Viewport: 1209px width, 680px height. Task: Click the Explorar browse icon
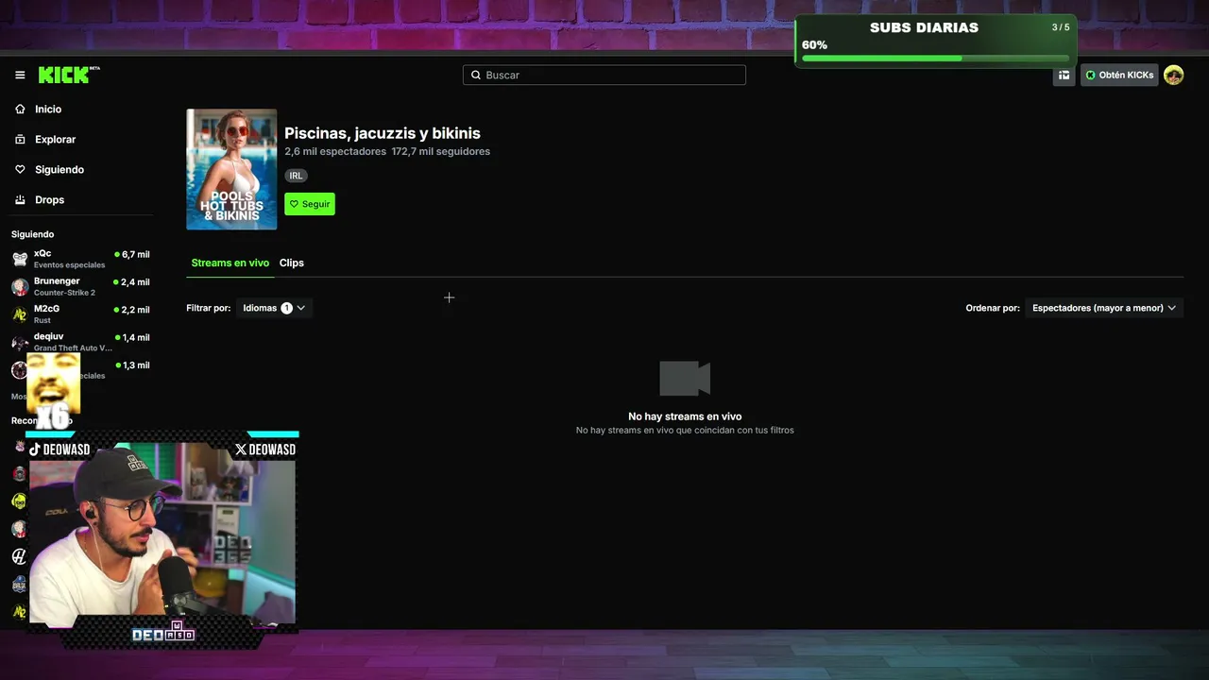pos(20,140)
